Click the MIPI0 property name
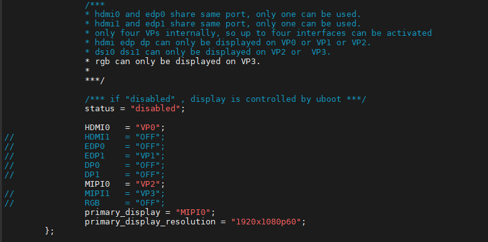488x242 pixels. (x=97, y=184)
